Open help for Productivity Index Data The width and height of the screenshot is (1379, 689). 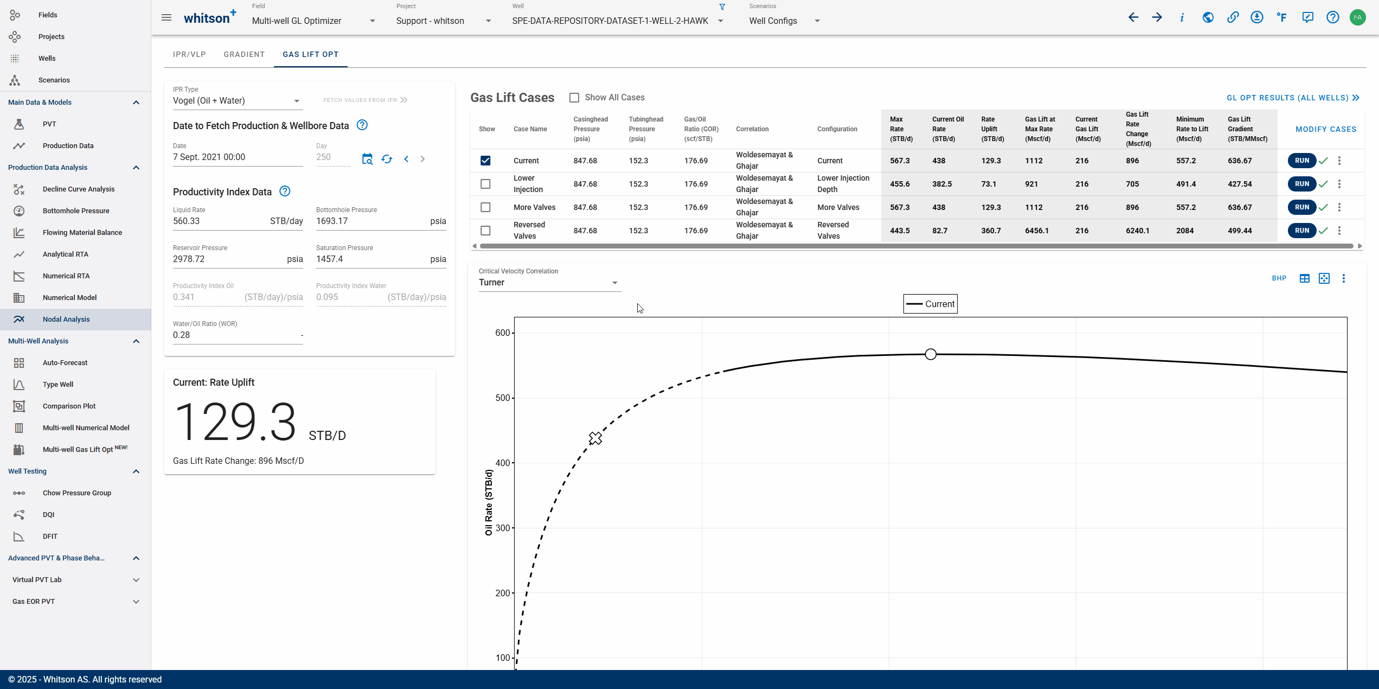(x=285, y=191)
